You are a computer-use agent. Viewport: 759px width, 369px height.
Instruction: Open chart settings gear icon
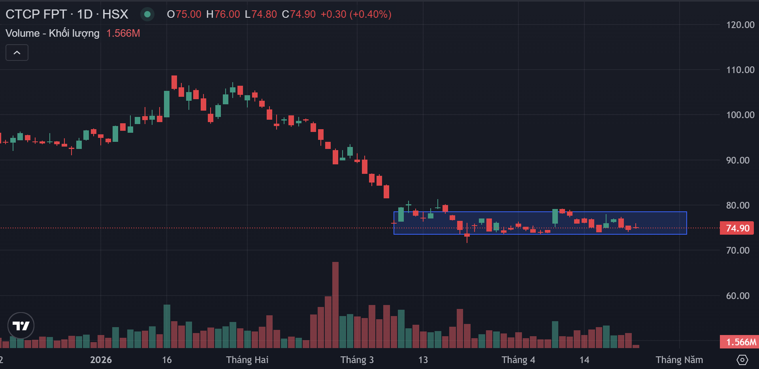pos(742,360)
